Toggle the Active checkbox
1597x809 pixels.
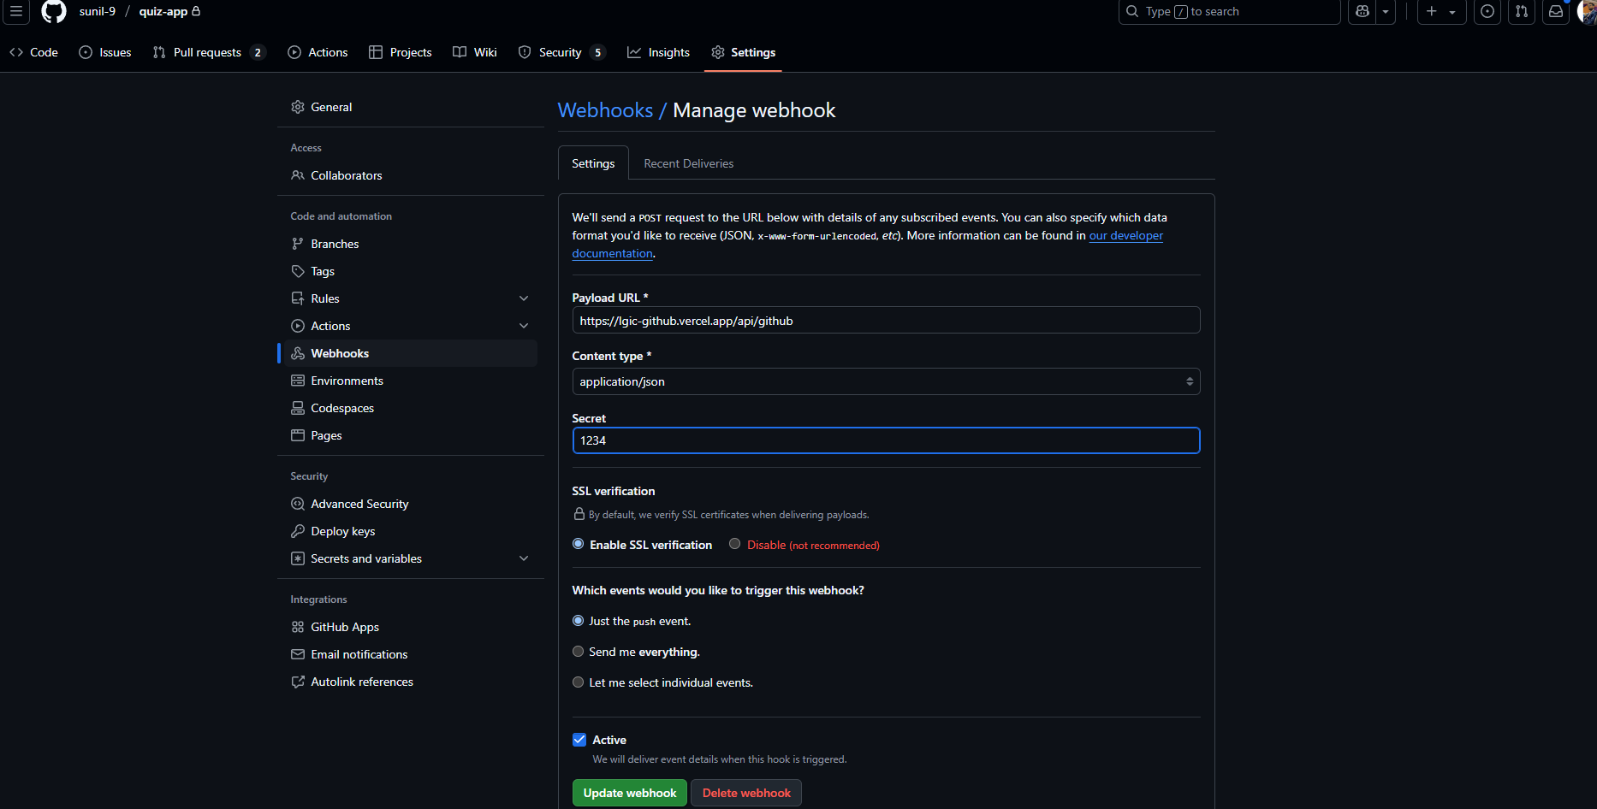pos(579,740)
